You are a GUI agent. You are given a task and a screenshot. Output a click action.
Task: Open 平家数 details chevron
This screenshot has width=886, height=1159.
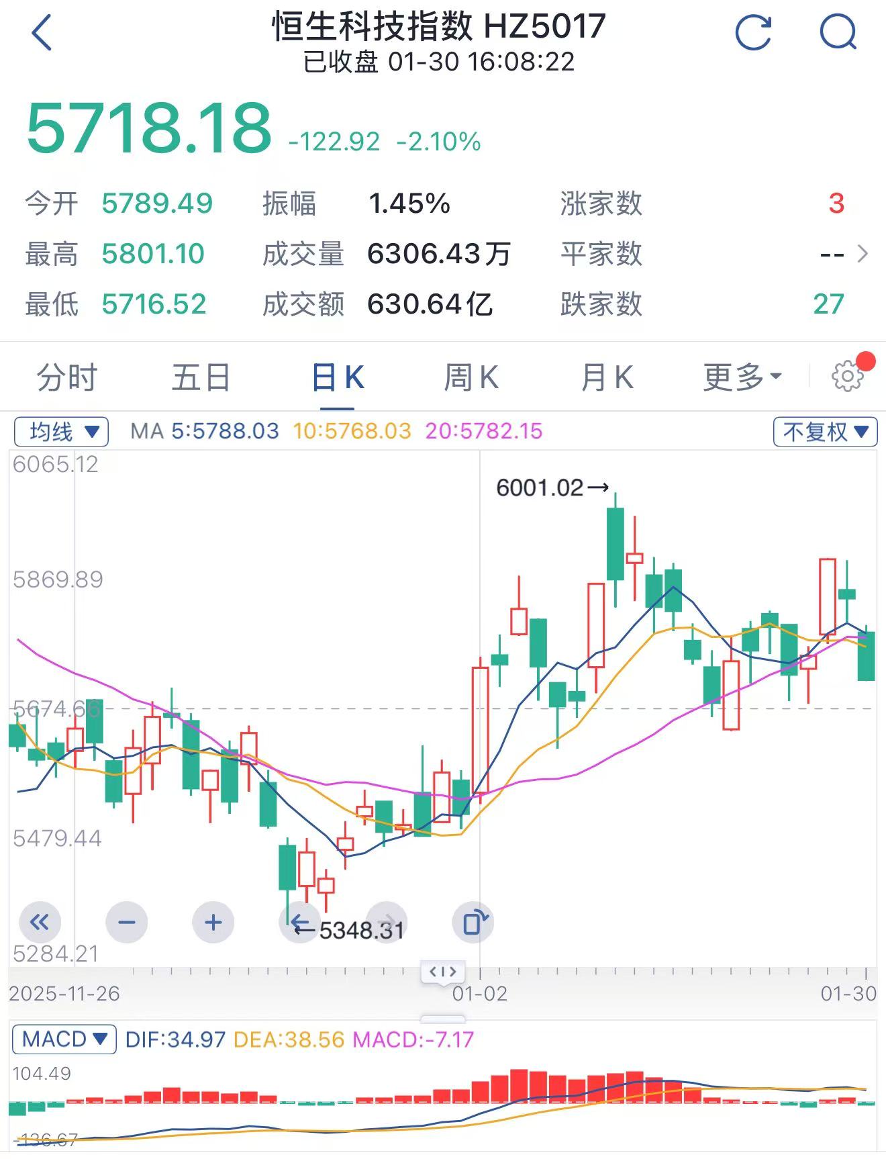(863, 254)
